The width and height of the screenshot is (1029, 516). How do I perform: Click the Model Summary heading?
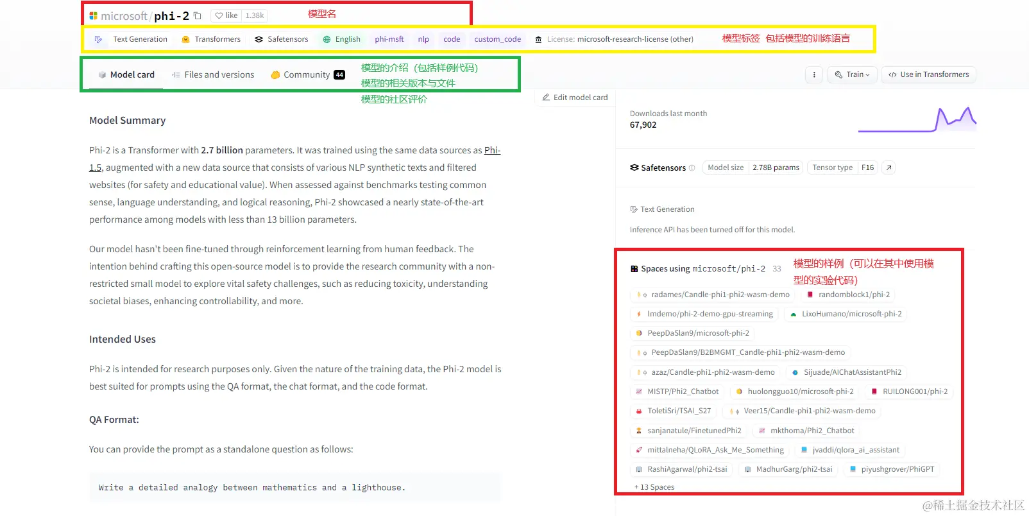(x=127, y=121)
